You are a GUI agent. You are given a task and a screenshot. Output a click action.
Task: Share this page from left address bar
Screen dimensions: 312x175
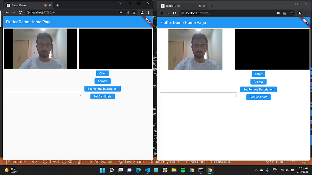coord(128,12)
